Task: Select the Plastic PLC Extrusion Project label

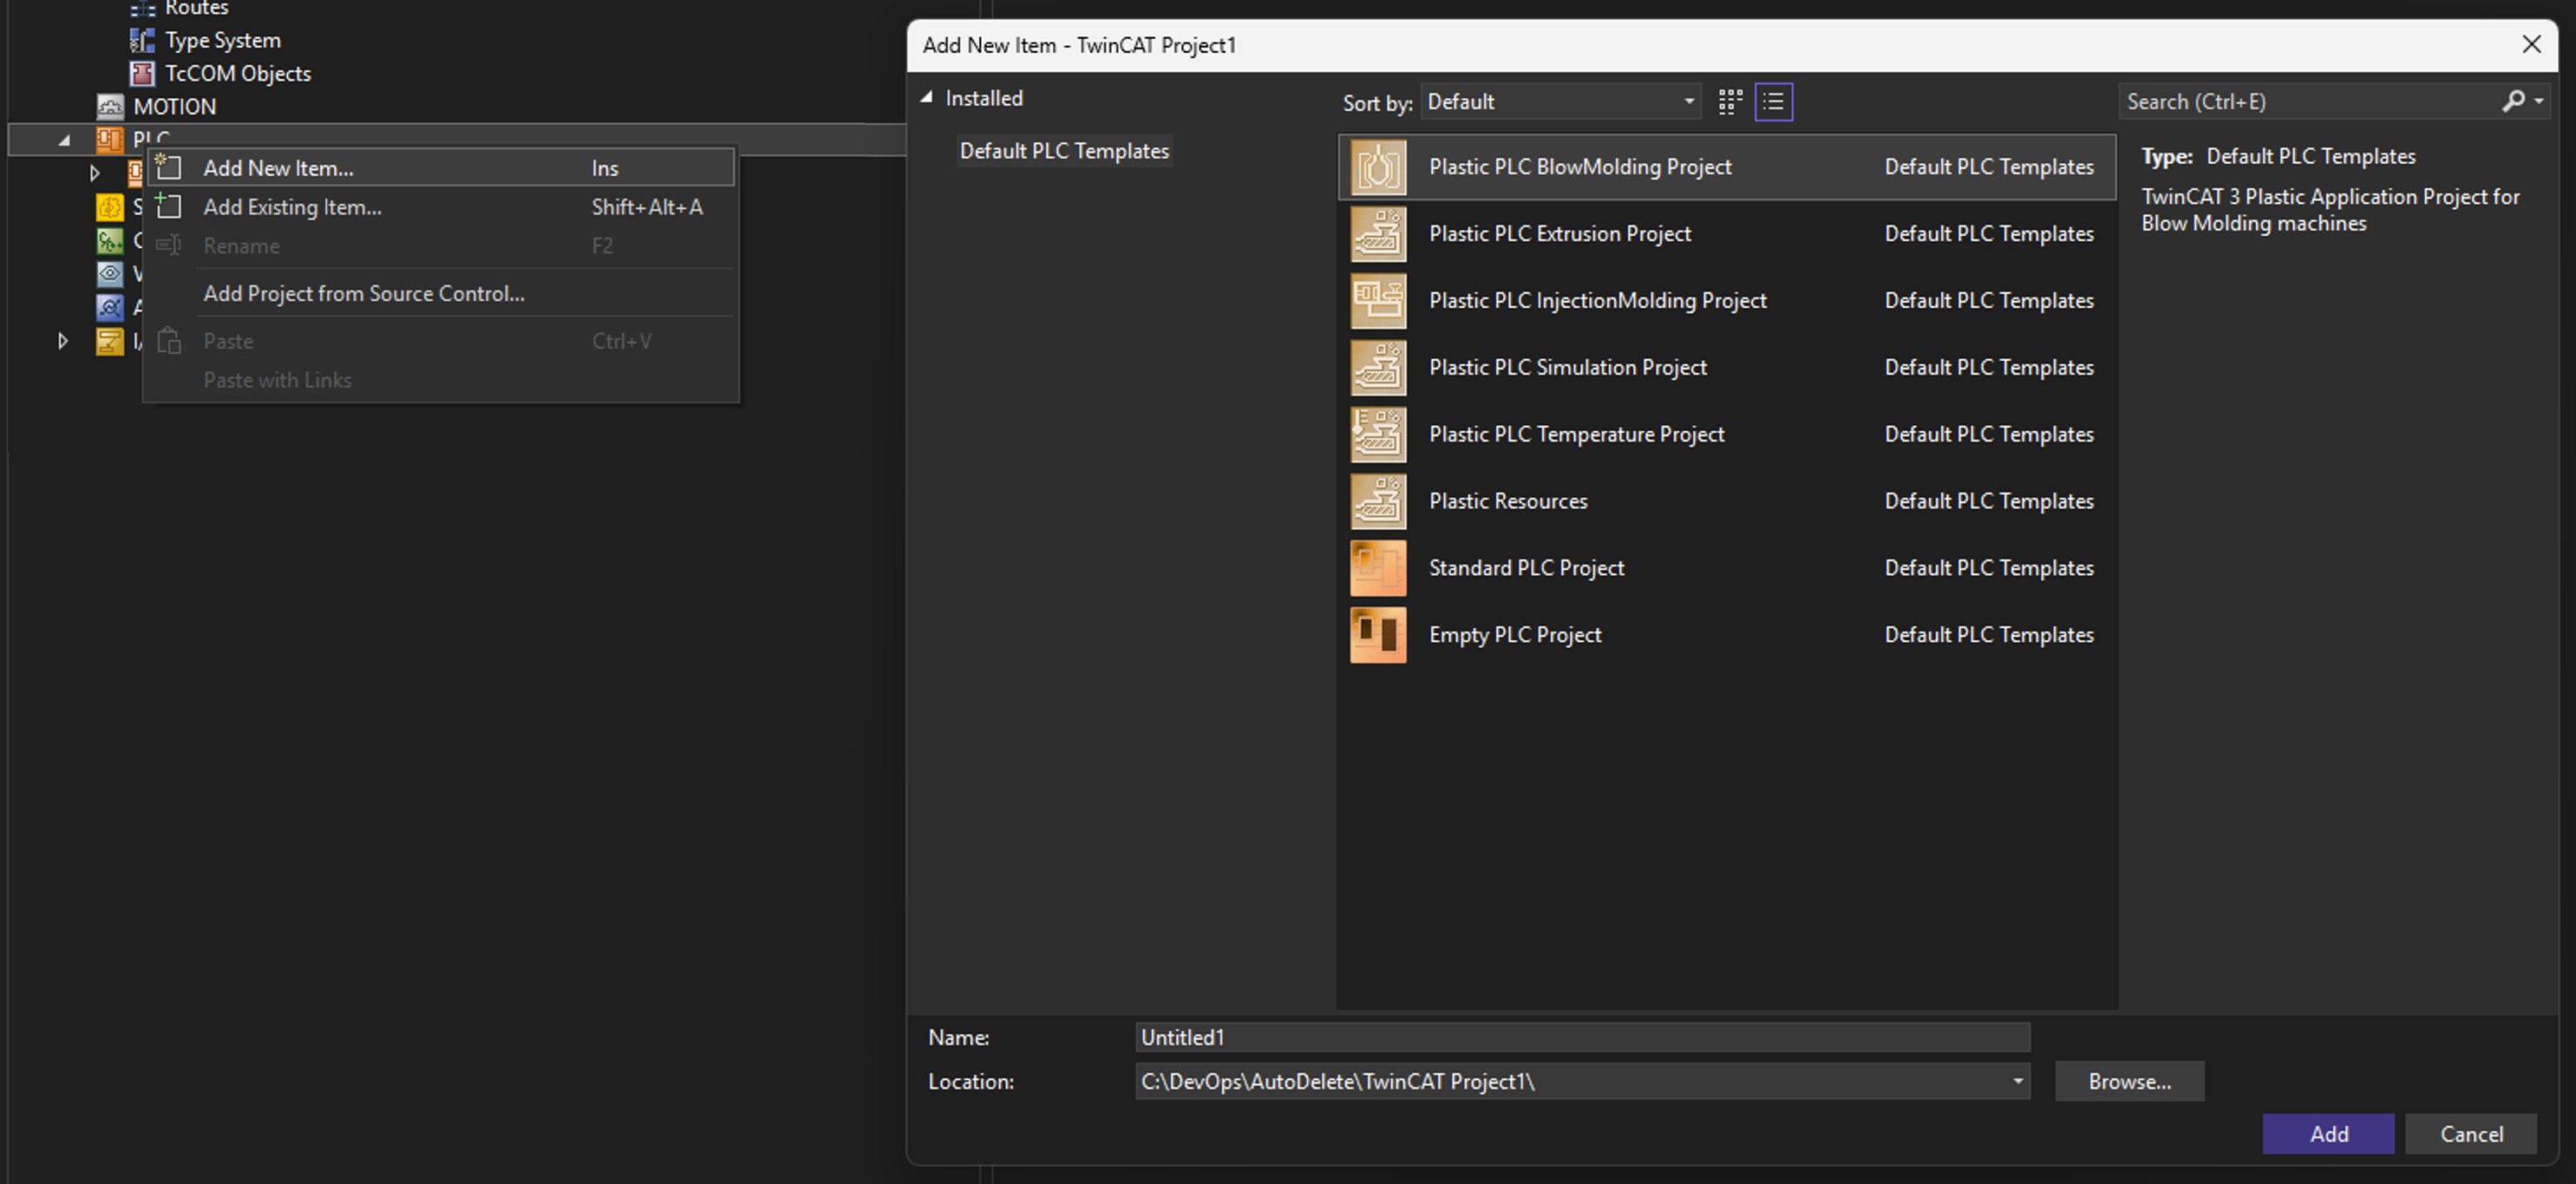Action: click(1560, 234)
